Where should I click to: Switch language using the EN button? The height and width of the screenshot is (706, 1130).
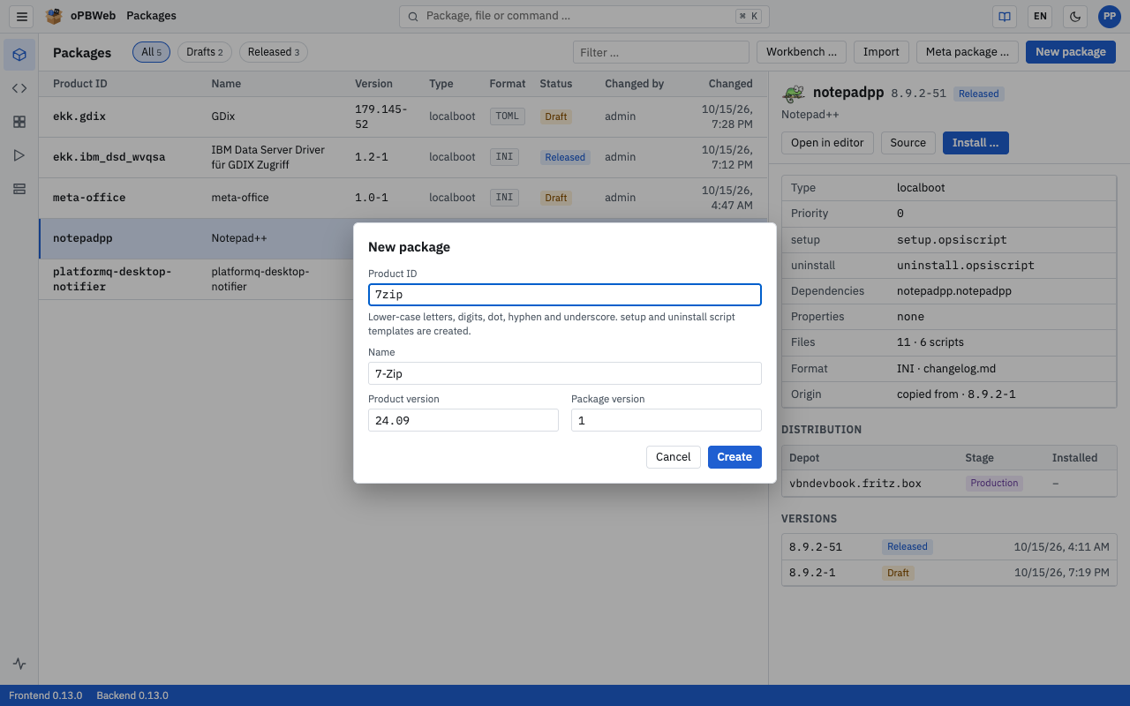click(x=1040, y=16)
